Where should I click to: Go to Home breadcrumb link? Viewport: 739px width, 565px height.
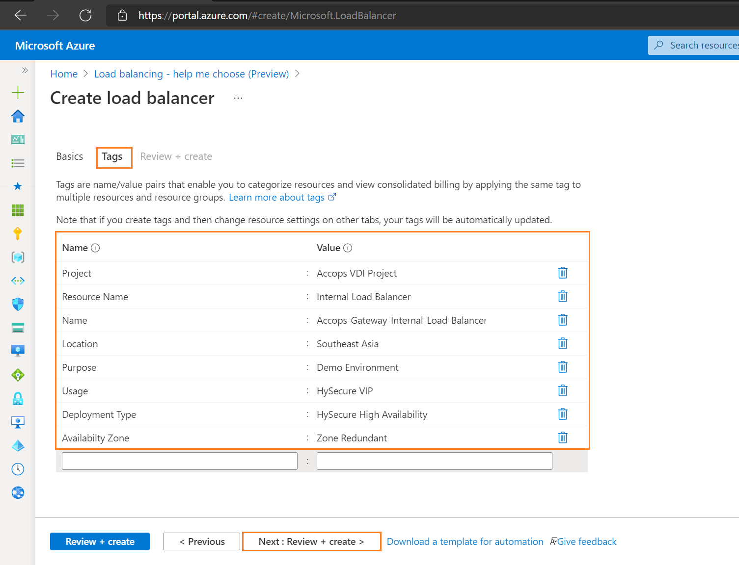coord(64,74)
